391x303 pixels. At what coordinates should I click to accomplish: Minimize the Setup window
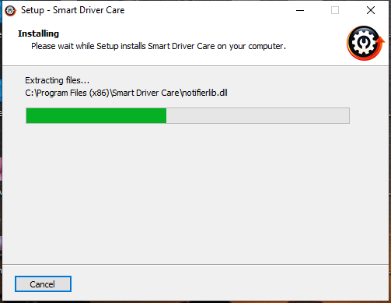(300, 10)
